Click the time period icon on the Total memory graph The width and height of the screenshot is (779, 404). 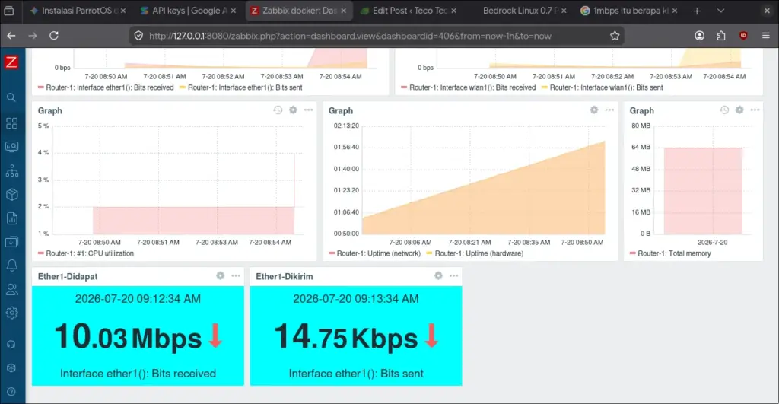724,110
